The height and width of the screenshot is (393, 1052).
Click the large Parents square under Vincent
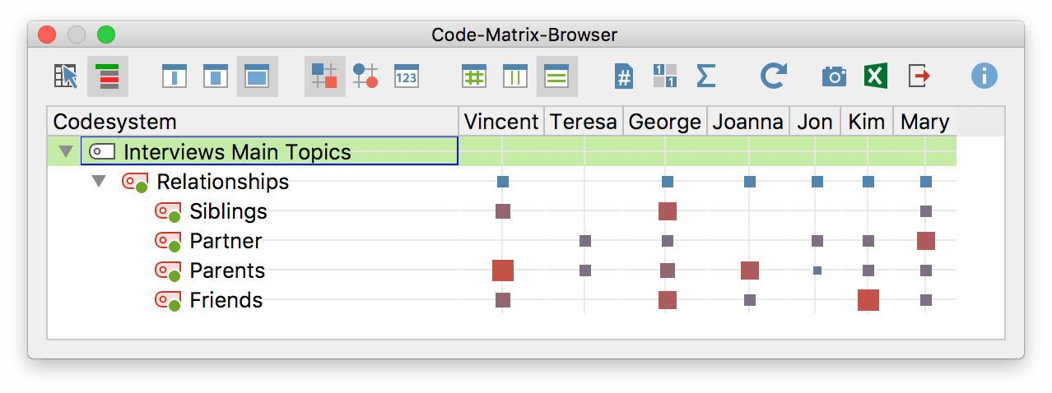pos(503,270)
